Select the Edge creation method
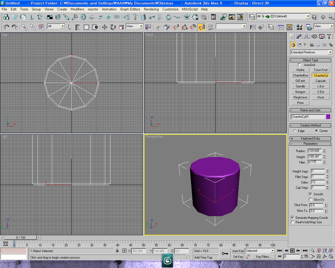 pyautogui.click(x=295, y=131)
